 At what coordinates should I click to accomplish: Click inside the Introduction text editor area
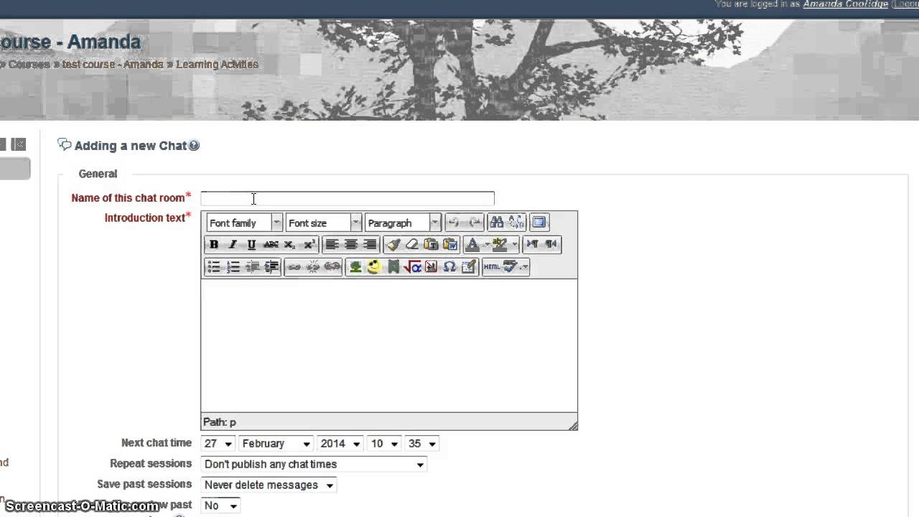point(388,346)
